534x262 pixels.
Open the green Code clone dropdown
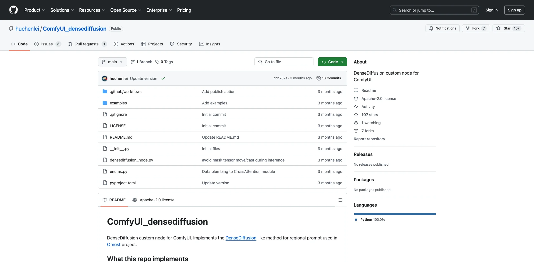tap(332, 62)
